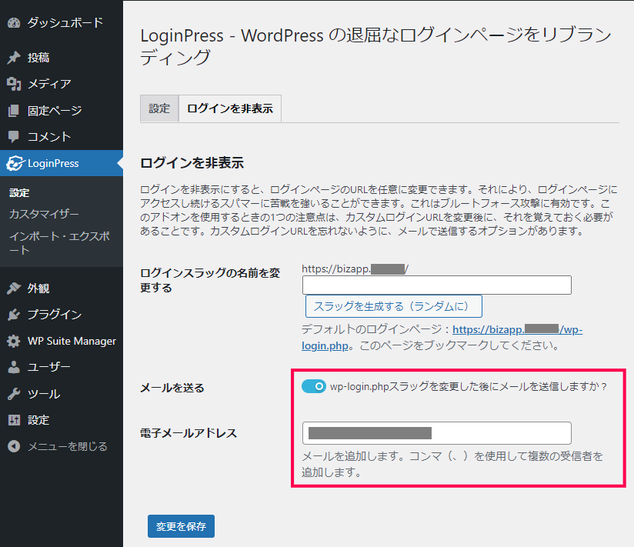Click the ログインスラッグの名前を変更する label
The height and width of the screenshot is (547, 634).
click(x=210, y=280)
